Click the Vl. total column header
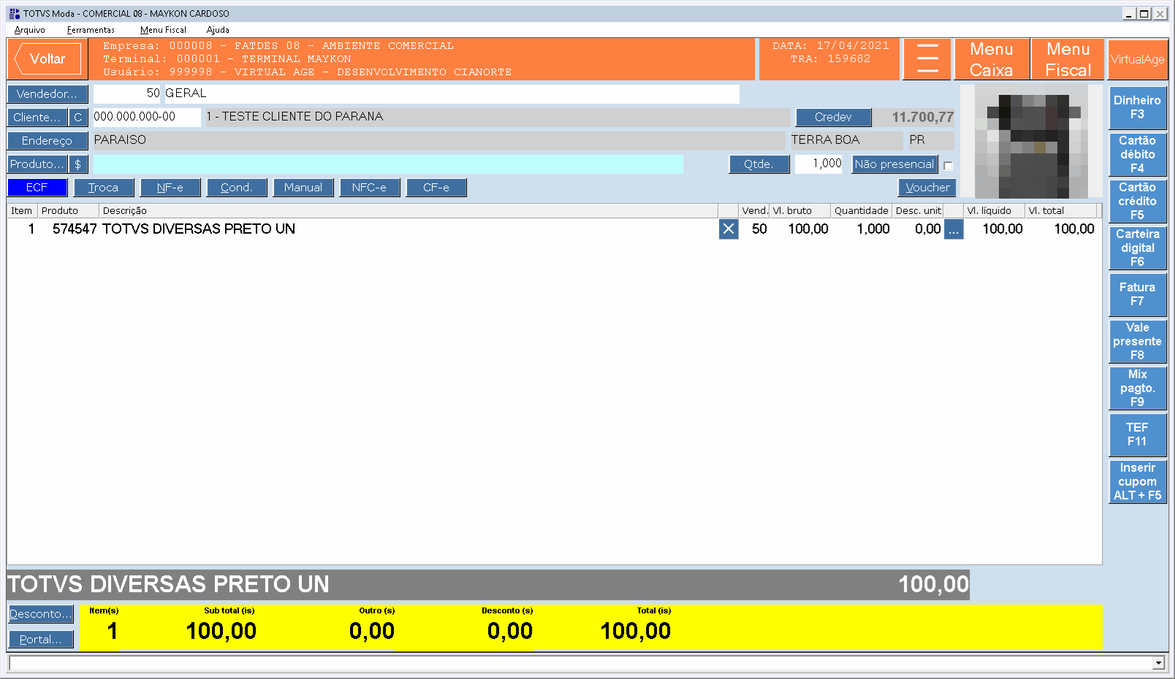 click(x=1061, y=211)
